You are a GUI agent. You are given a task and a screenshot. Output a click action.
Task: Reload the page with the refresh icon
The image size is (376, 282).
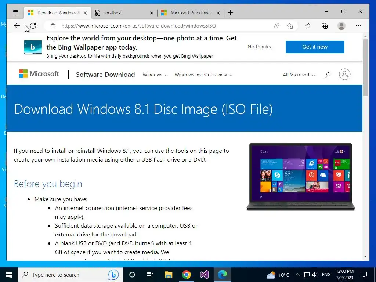tap(33, 26)
